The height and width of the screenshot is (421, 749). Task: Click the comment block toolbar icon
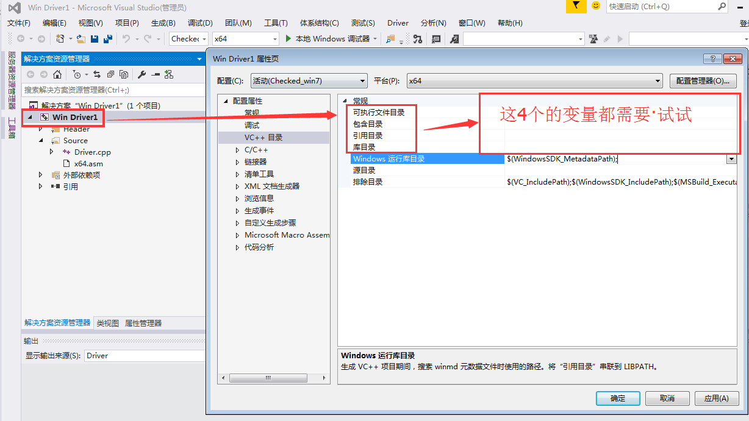click(x=436, y=38)
